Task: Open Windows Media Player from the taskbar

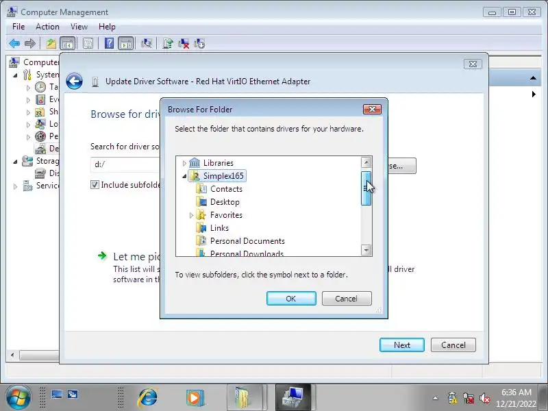Action: tap(195, 397)
